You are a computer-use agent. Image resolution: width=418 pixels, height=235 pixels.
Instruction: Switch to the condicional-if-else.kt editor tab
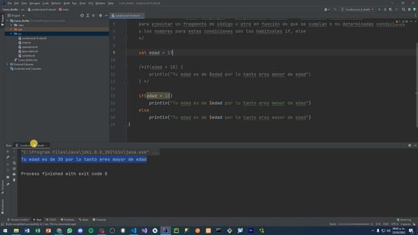(127, 16)
